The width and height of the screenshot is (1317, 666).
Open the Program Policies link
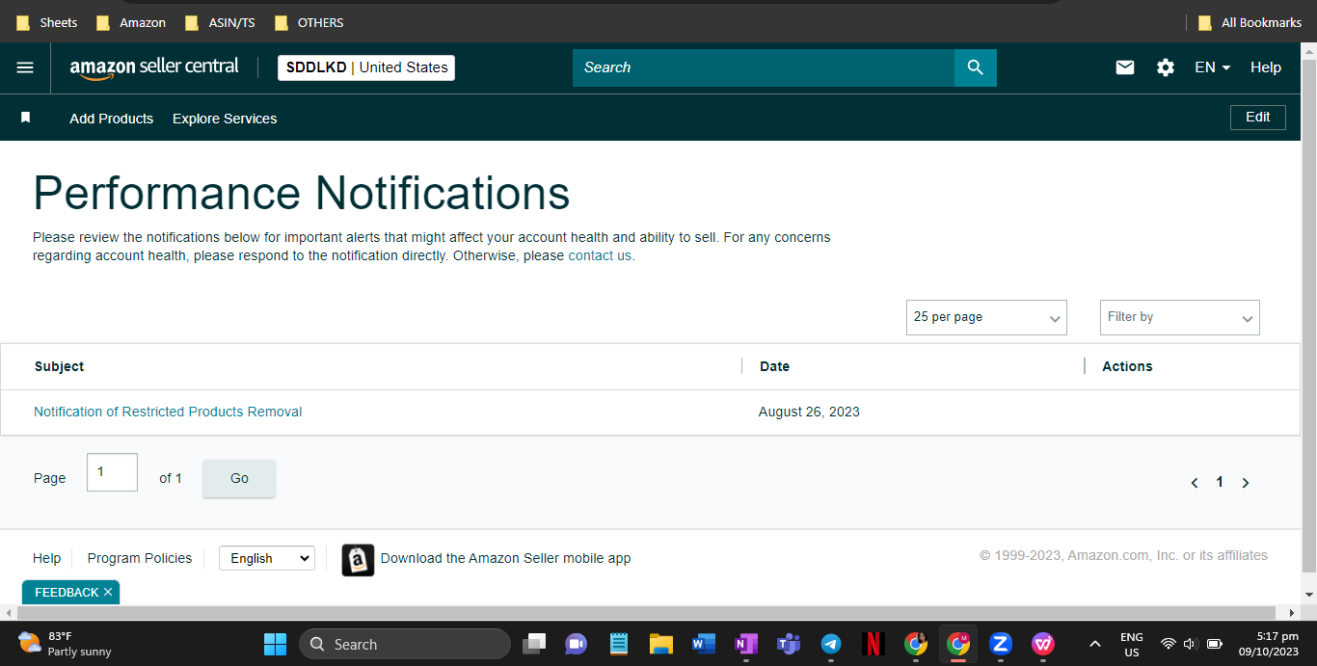tap(140, 558)
